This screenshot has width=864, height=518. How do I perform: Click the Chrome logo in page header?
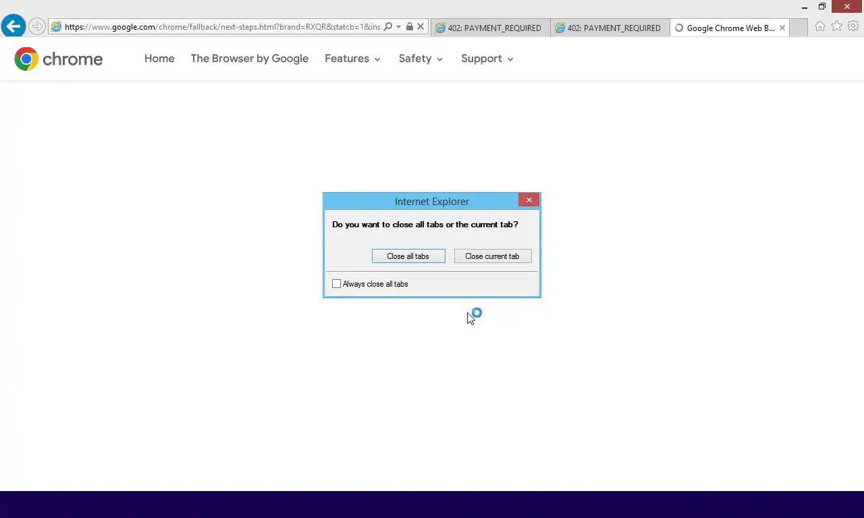pos(59,59)
